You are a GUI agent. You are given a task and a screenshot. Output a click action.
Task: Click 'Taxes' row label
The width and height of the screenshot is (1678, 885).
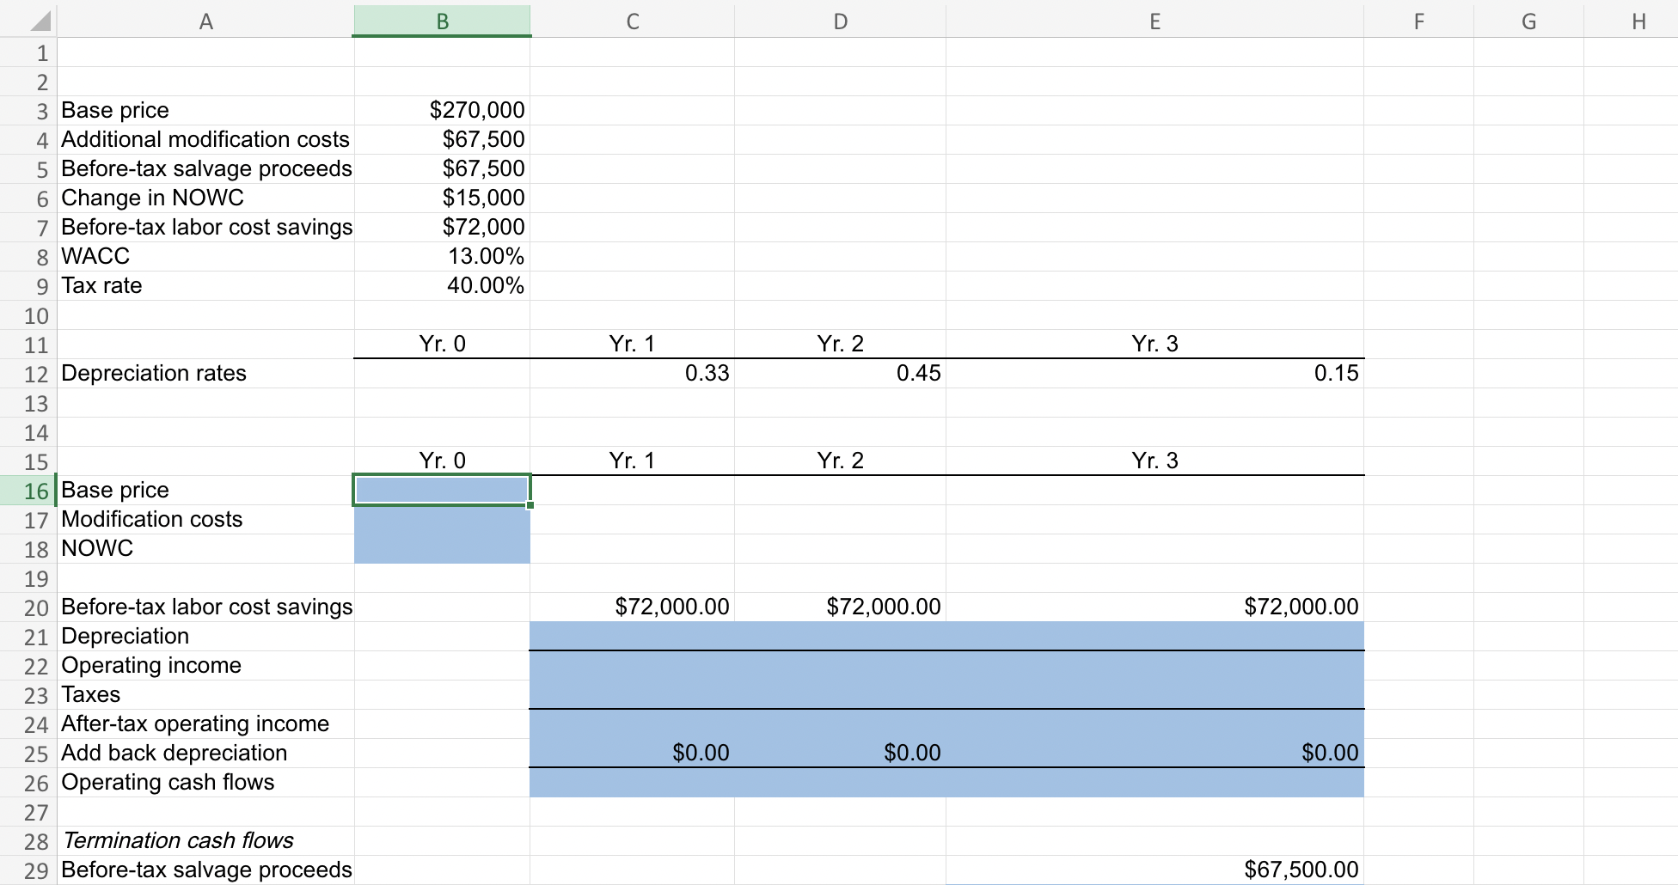pos(91,694)
